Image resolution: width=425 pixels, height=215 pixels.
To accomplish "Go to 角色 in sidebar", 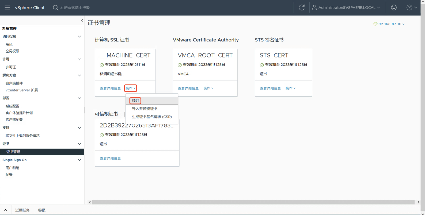I will point(9,44).
